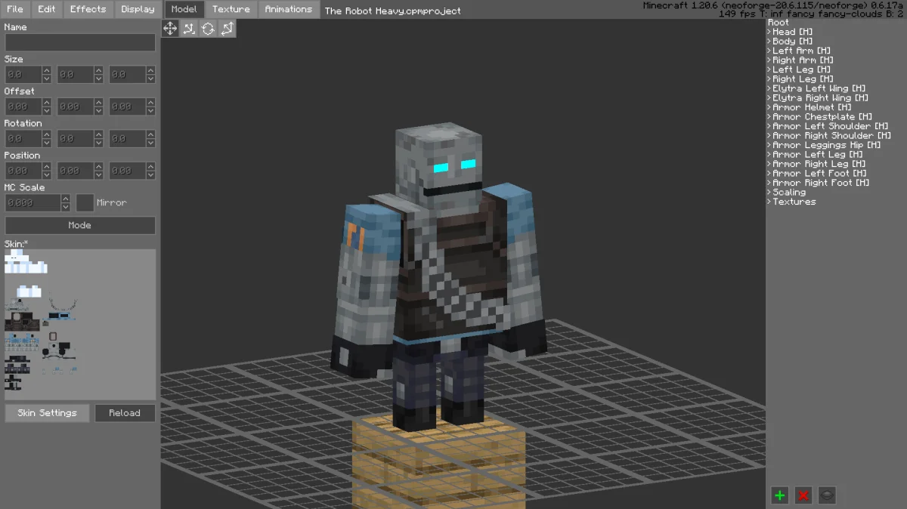
Task: Select Armor Leggings Hip [H] in tree
Action: [x=826, y=145]
